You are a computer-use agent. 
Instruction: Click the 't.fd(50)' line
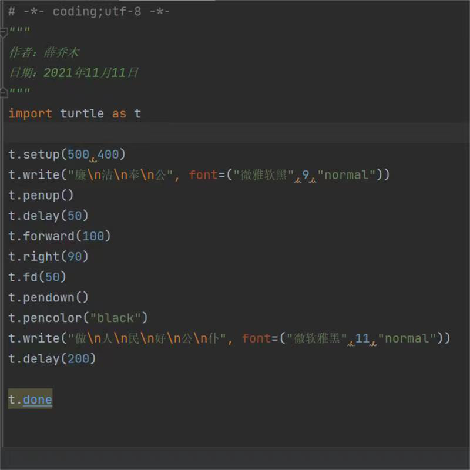click(x=37, y=277)
